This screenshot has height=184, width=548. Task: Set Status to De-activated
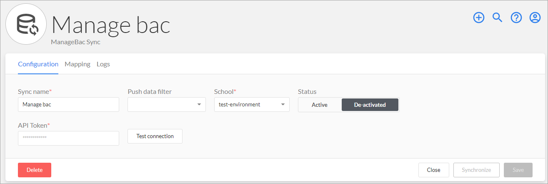click(370, 105)
